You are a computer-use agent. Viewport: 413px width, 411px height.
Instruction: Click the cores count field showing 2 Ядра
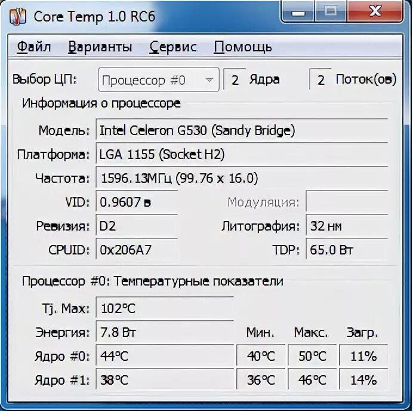click(235, 80)
